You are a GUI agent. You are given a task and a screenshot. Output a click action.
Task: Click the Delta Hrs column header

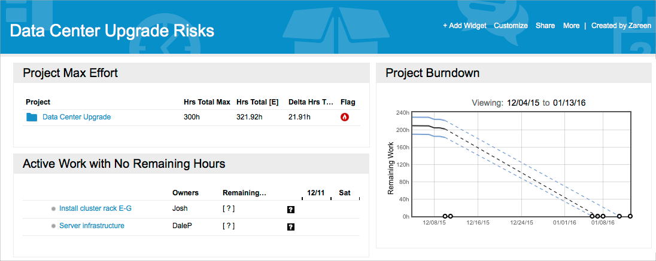311,102
